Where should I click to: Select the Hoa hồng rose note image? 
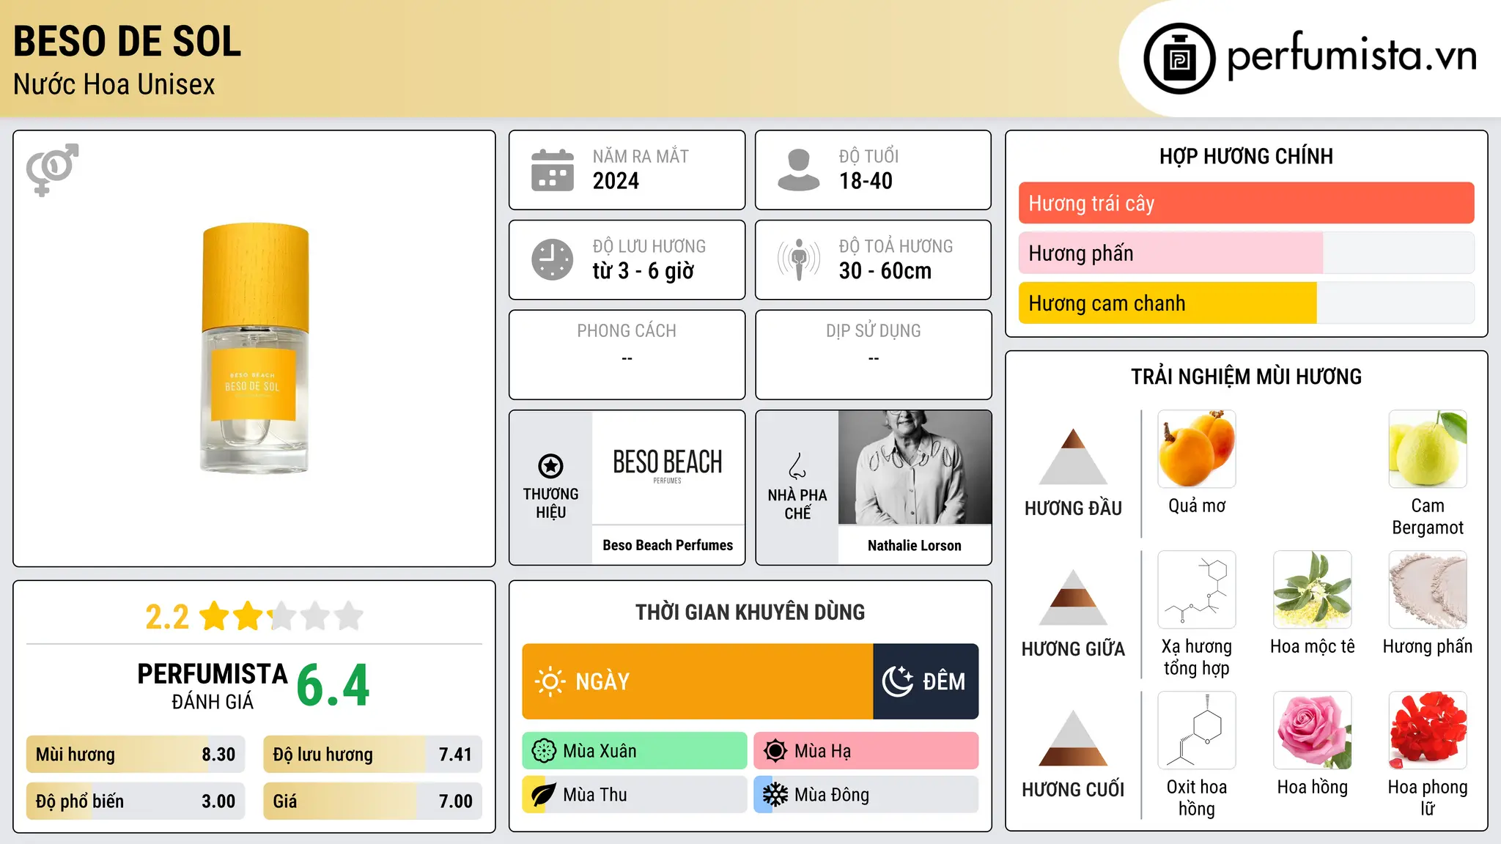(x=1313, y=730)
